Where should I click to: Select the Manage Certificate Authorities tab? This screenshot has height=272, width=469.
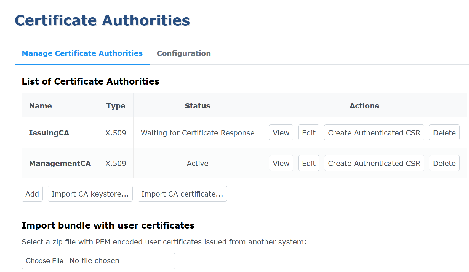82,53
